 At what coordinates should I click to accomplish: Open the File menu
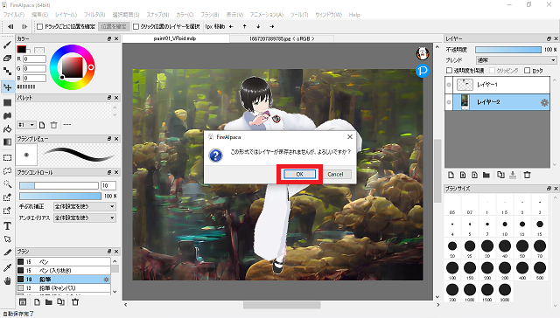click(x=14, y=15)
